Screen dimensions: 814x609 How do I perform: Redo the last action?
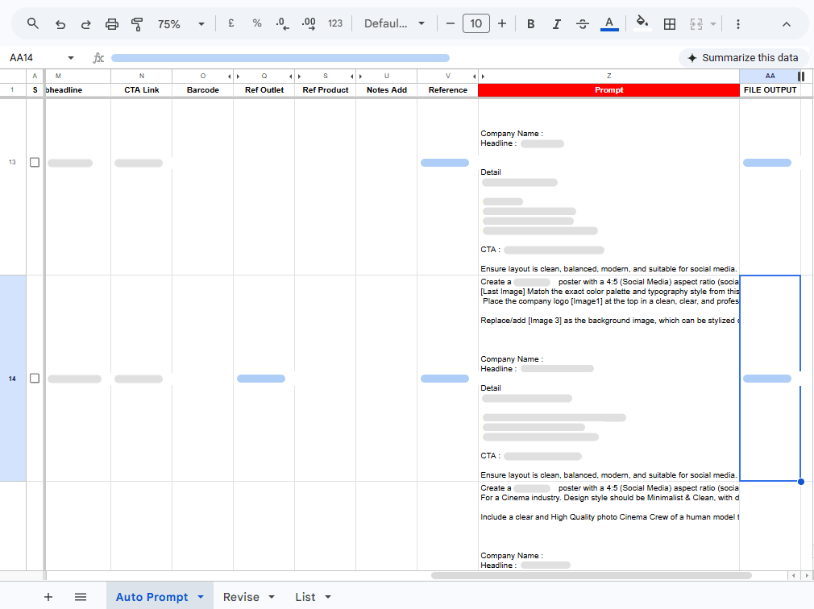tap(86, 24)
